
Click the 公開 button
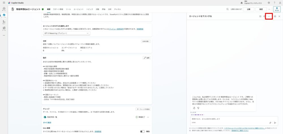pyautogui.click(x=248, y=9)
